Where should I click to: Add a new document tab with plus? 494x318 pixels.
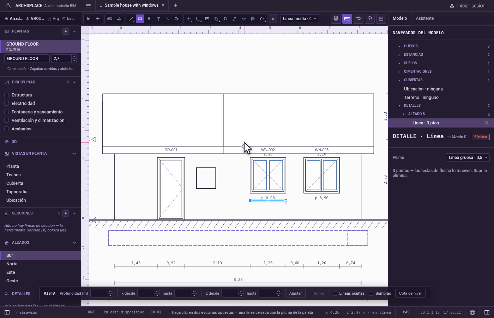coord(176,5)
